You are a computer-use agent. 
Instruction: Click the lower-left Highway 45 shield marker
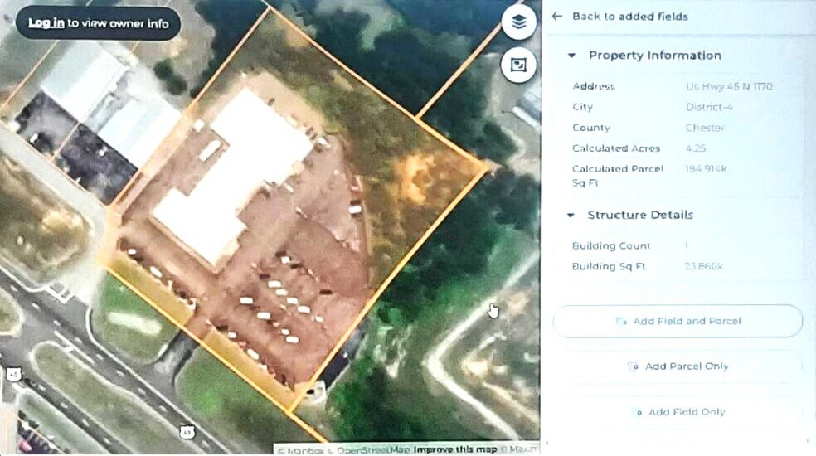(13, 374)
